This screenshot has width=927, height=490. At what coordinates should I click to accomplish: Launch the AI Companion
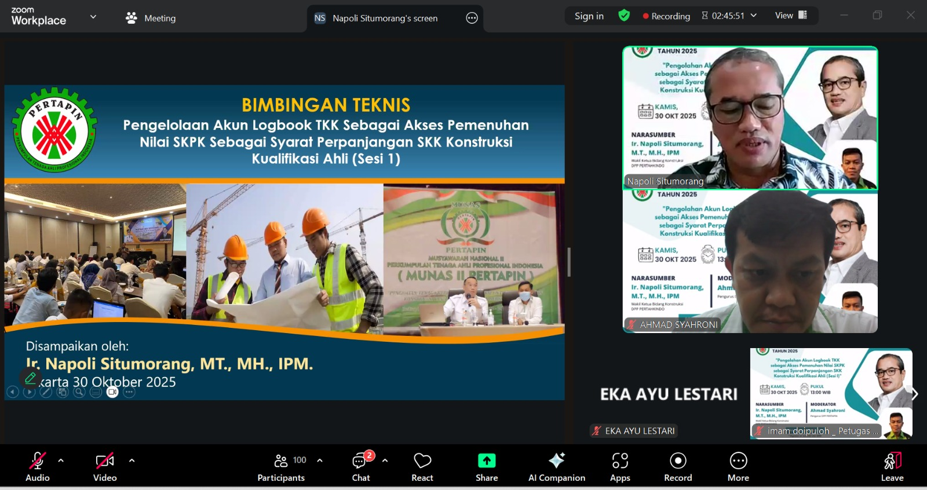(556, 466)
